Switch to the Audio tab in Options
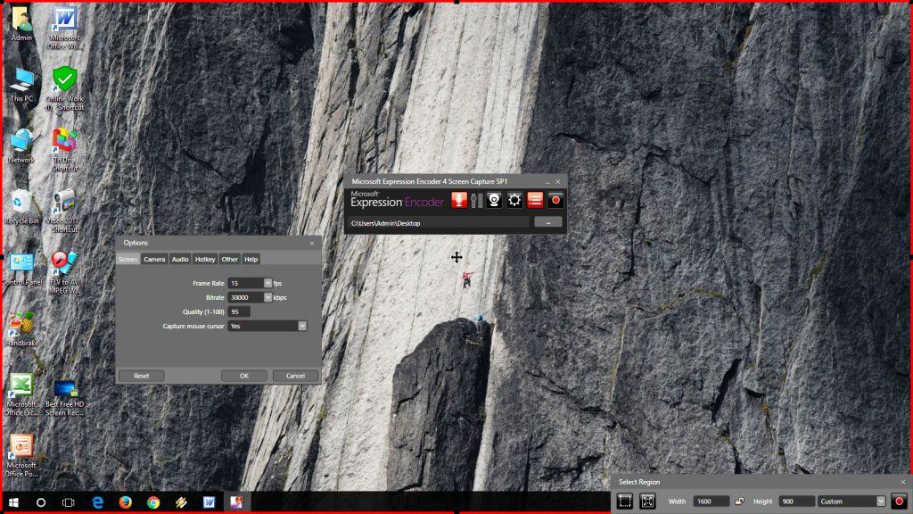The width and height of the screenshot is (913, 514). click(179, 259)
